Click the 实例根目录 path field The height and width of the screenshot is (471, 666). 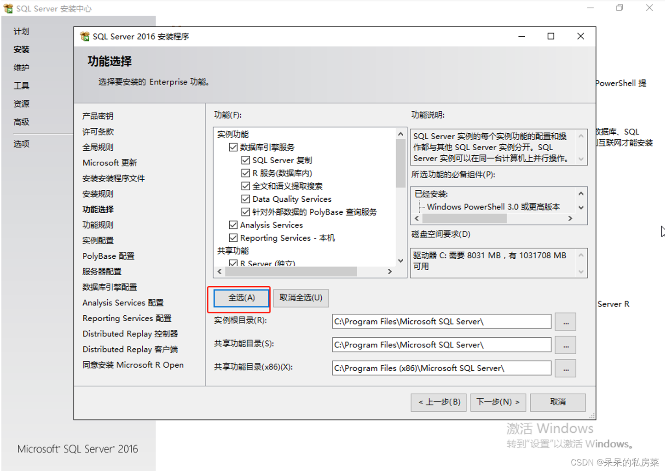pyautogui.click(x=442, y=322)
